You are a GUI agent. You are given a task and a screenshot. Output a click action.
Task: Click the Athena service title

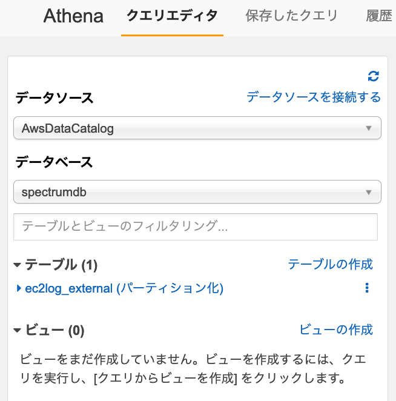click(73, 16)
